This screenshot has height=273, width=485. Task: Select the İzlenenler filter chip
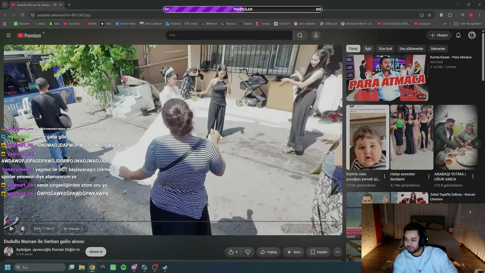pyautogui.click(x=438, y=49)
